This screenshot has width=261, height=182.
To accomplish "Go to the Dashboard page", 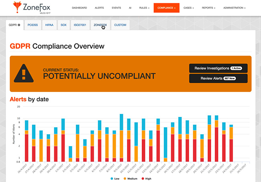I will pos(80,8).
